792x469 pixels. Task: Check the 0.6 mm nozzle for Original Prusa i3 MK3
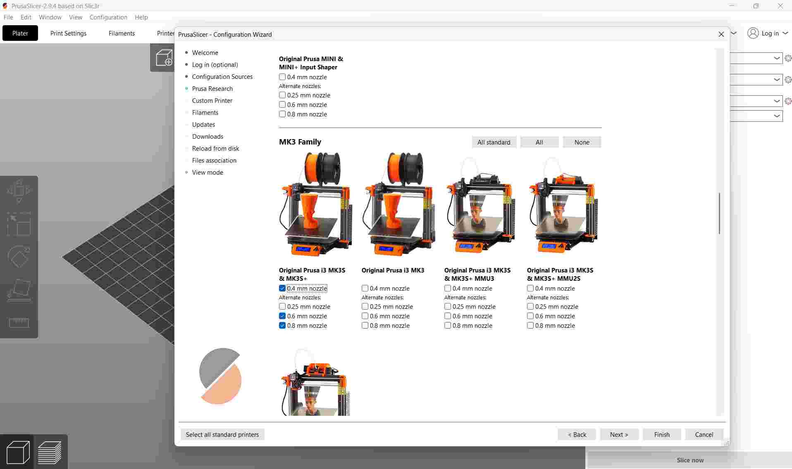[365, 316]
